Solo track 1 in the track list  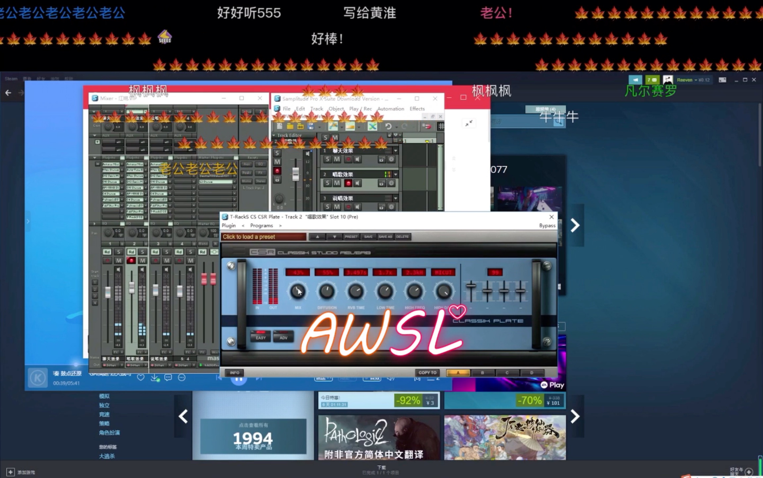click(x=327, y=159)
